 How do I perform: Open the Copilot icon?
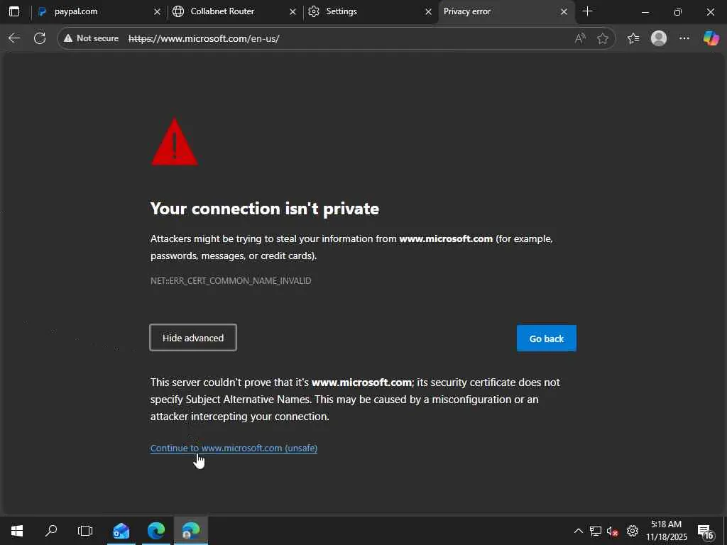tap(711, 38)
